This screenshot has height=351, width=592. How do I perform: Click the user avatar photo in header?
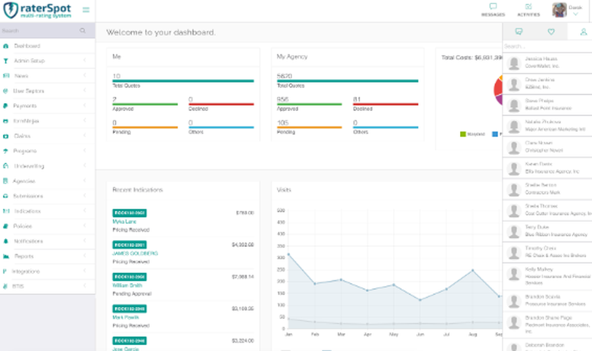559,10
